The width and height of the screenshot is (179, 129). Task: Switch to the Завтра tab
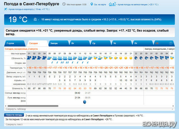pyautogui.click(x=59, y=43)
